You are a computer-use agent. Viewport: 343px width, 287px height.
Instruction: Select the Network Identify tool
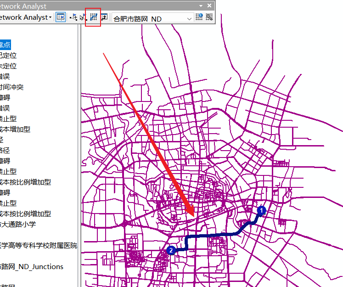pos(199,17)
